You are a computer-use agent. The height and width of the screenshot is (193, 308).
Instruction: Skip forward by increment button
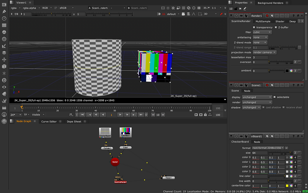click(x=163, y=115)
